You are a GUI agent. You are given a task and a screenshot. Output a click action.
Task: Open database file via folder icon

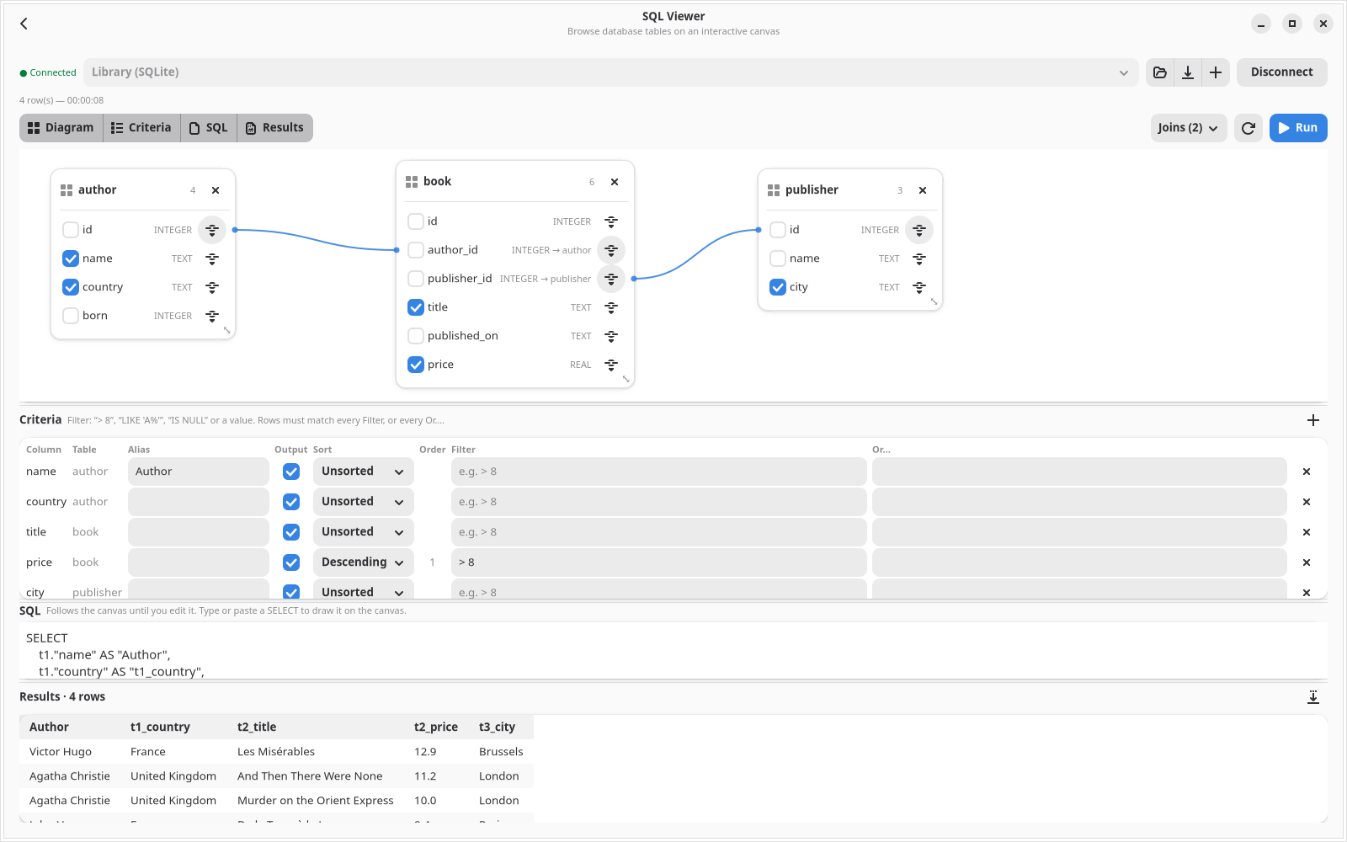coord(1159,72)
